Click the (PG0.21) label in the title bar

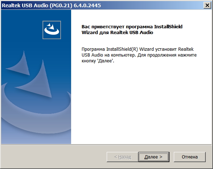coord(61,5)
